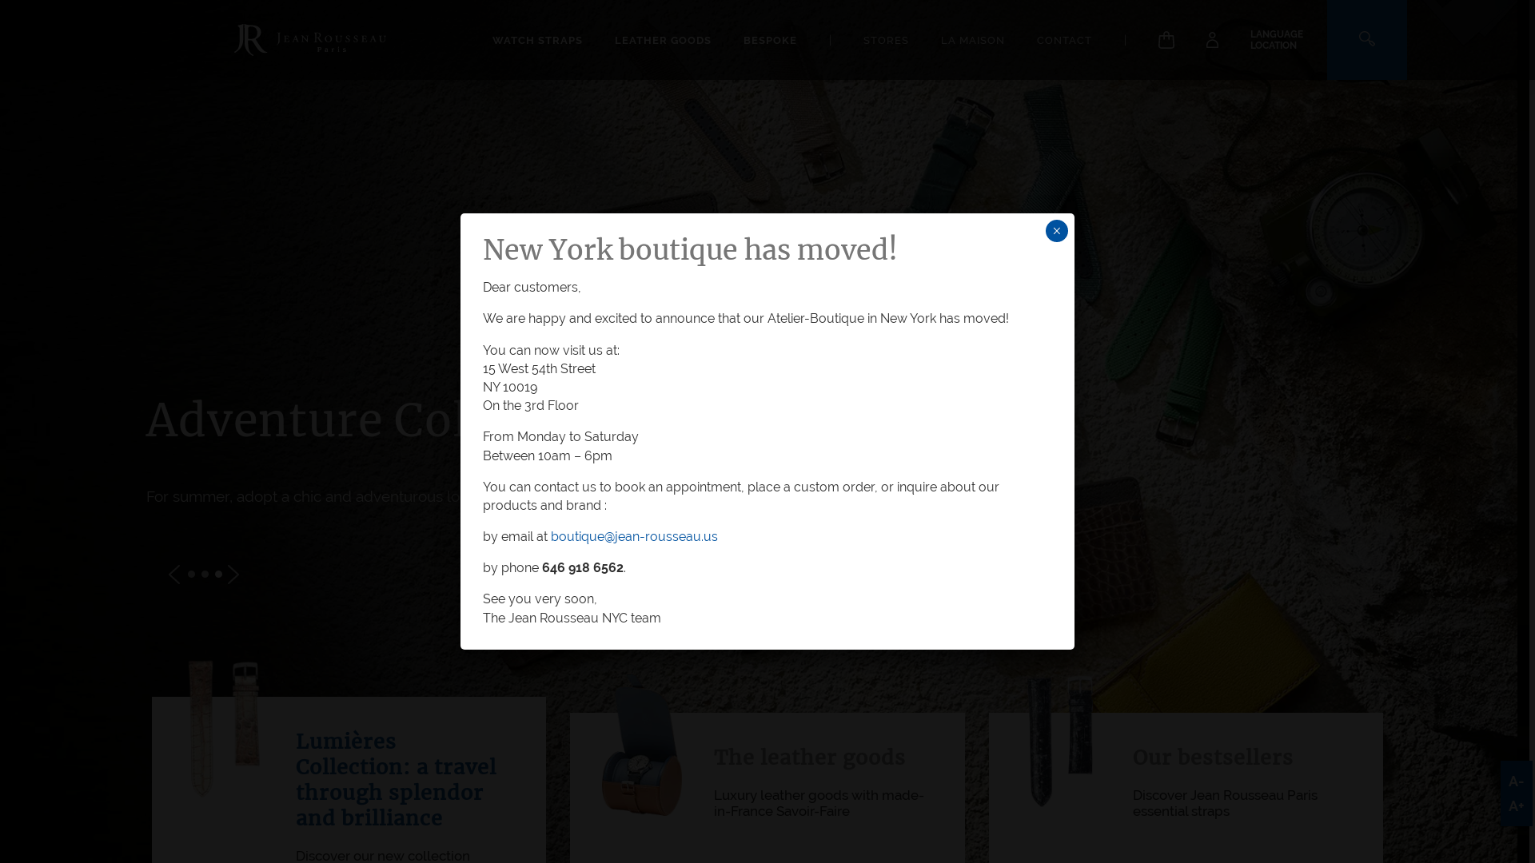Close the New York boutique popup
The image size is (1535, 863).
point(1056,231)
